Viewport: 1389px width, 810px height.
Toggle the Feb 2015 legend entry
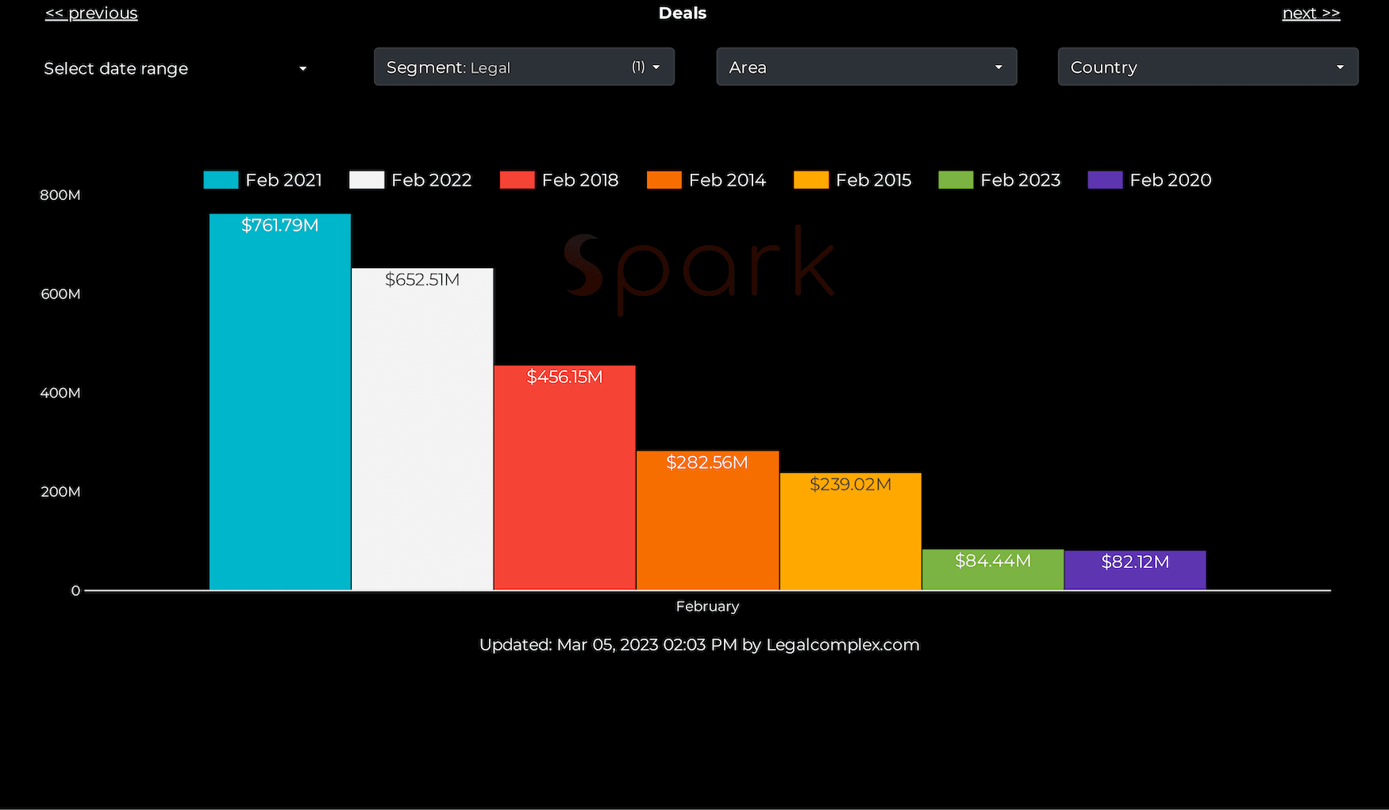[x=810, y=179]
